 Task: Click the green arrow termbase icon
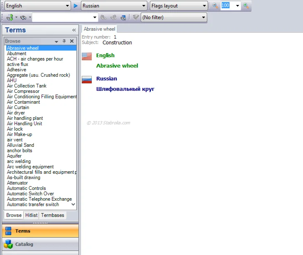coord(10,17)
